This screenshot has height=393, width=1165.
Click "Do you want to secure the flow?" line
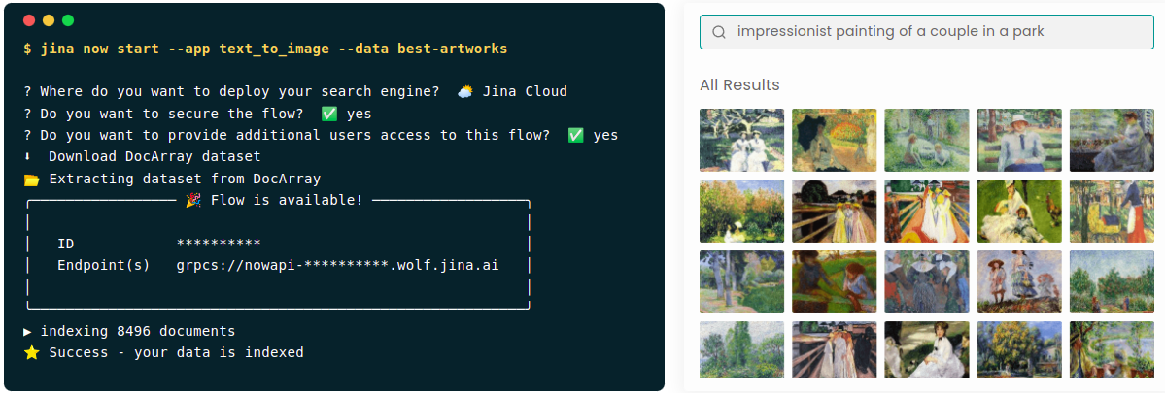[197, 114]
